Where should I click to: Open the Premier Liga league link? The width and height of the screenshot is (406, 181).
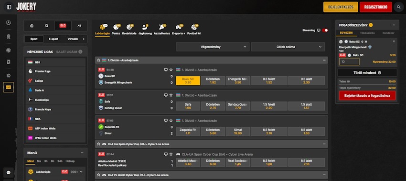point(55,71)
